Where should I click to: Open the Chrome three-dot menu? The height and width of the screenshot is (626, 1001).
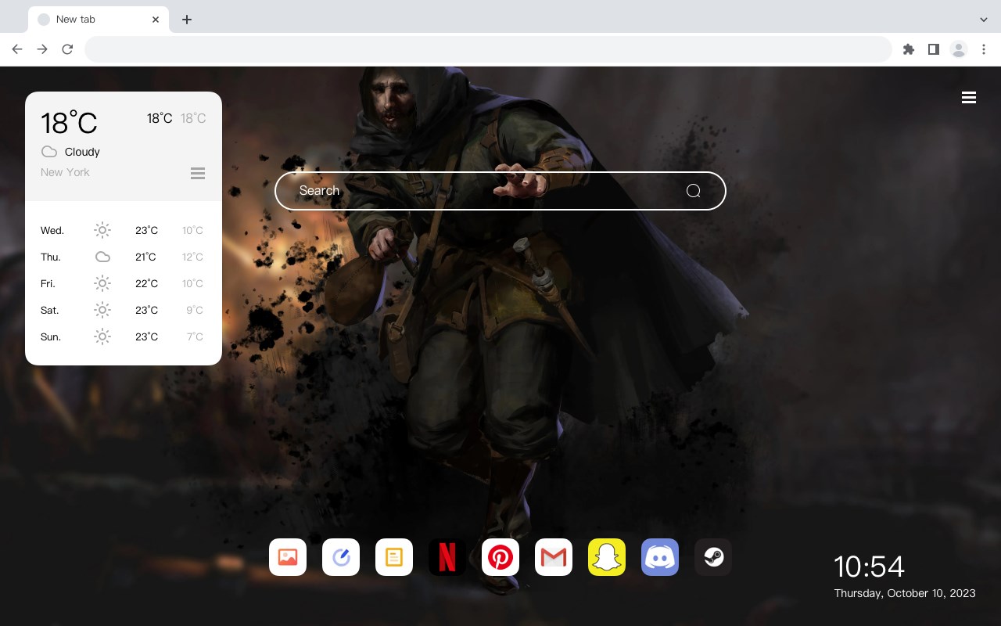(x=984, y=49)
